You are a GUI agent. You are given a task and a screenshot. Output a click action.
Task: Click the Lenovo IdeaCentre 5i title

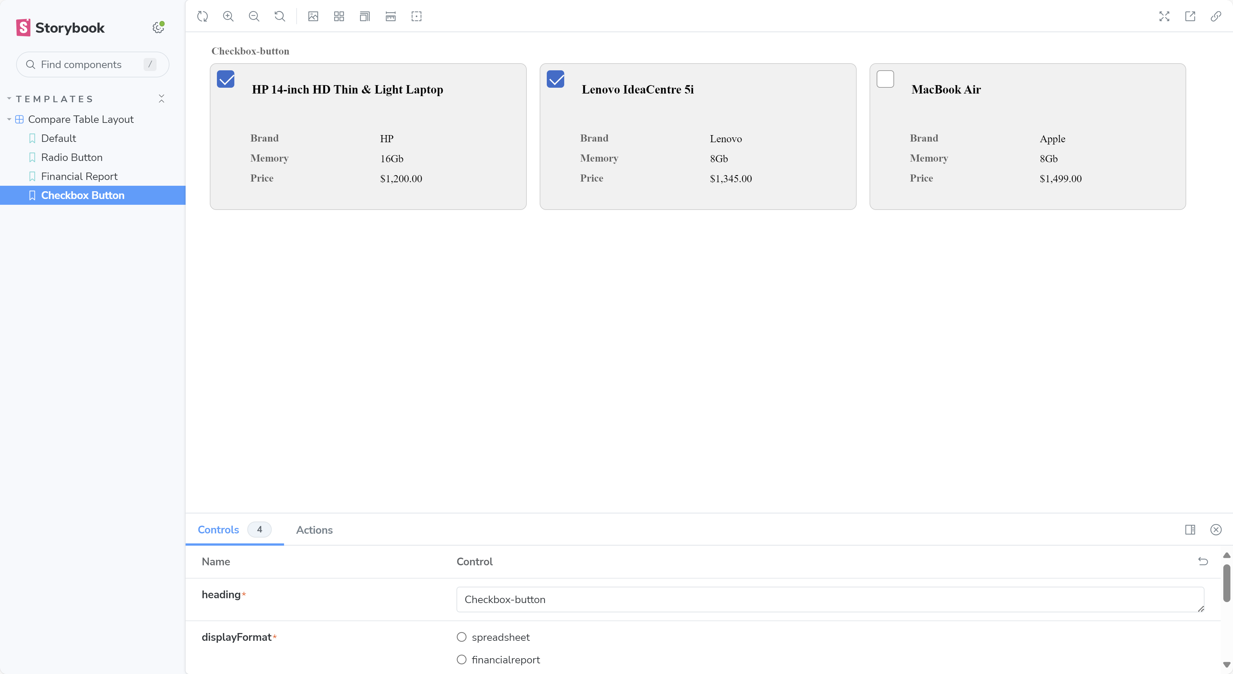click(637, 89)
